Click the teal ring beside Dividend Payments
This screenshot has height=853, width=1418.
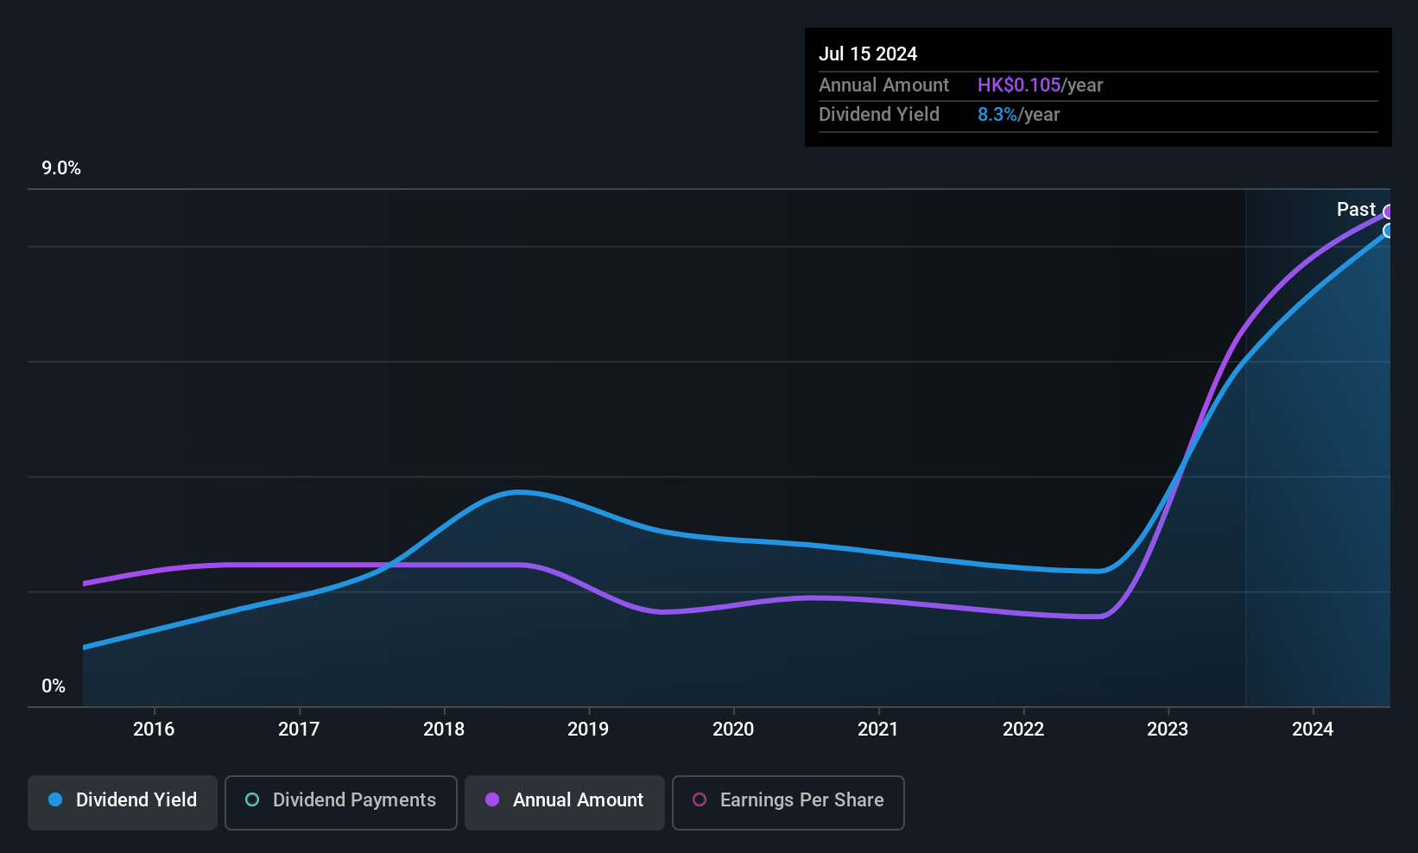(x=252, y=800)
